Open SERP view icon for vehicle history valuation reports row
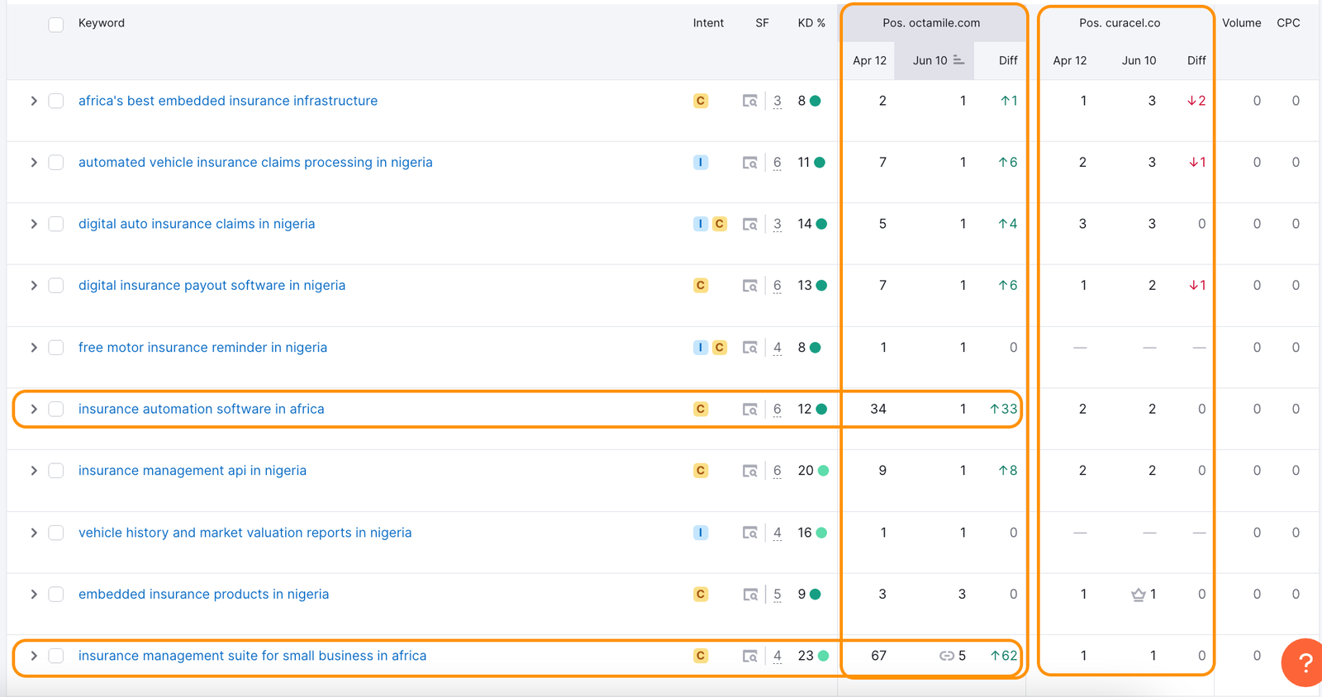 pyautogui.click(x=749, y=533)
